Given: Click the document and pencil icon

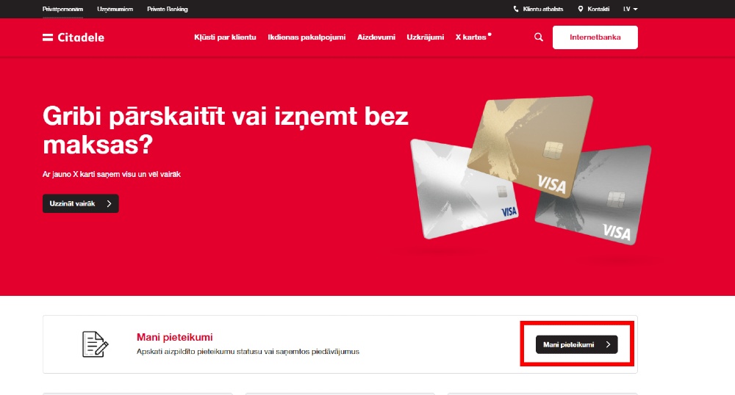Looking at the screenshot, I should (x=95, y=344).
